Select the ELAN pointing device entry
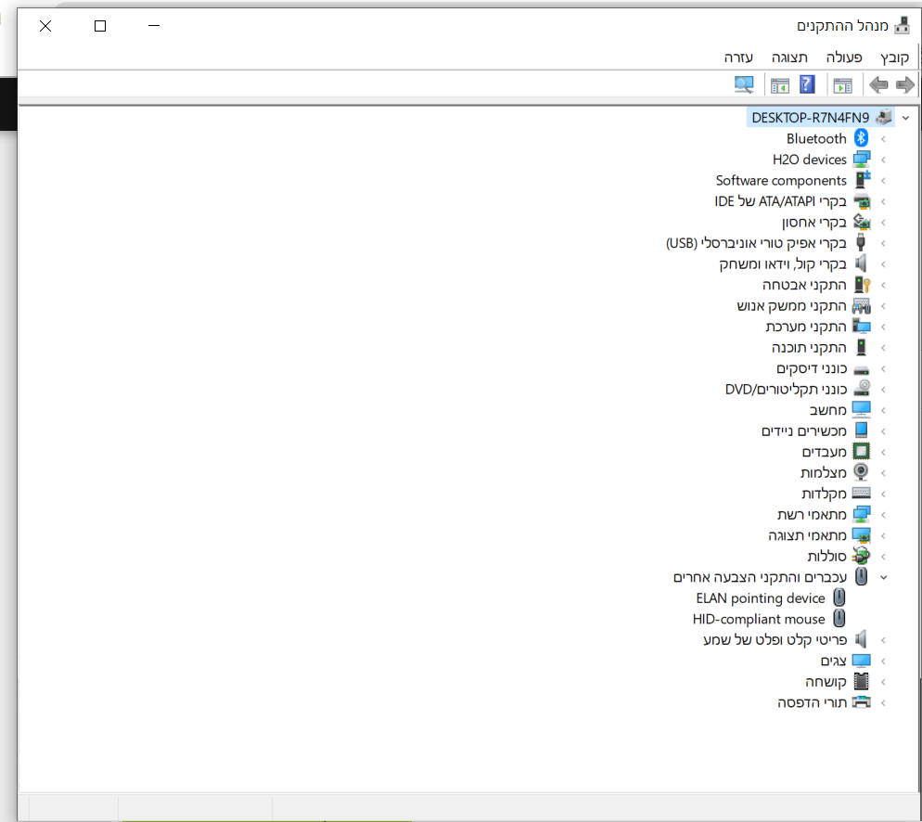The height and width of the screenshot is (822, 922). (761, 598)
